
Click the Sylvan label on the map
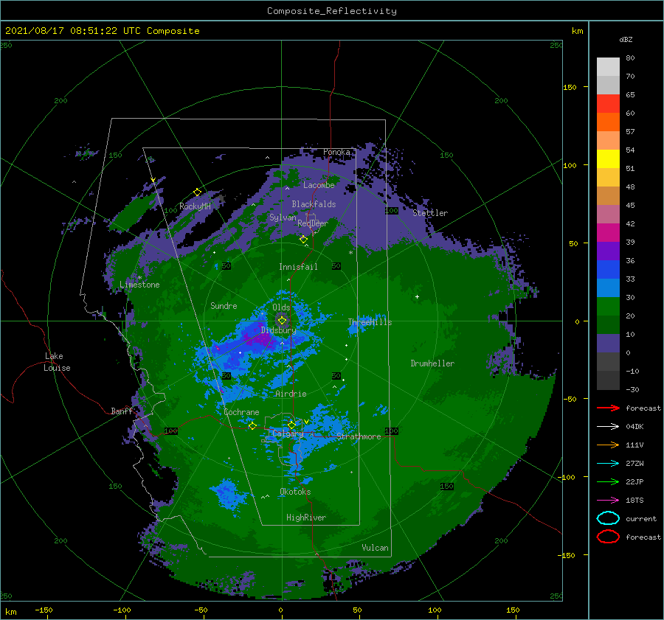pos(283,217)
